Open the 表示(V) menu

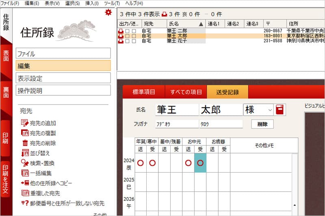[x=52, y=3]
